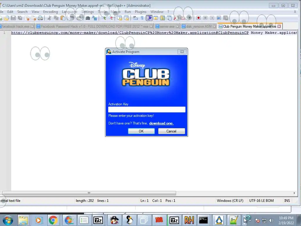Click the horizontal scrollbar thumb
The width and height of the screenshot is (301, 226).
pyautogui.click(x=89, y=193)
